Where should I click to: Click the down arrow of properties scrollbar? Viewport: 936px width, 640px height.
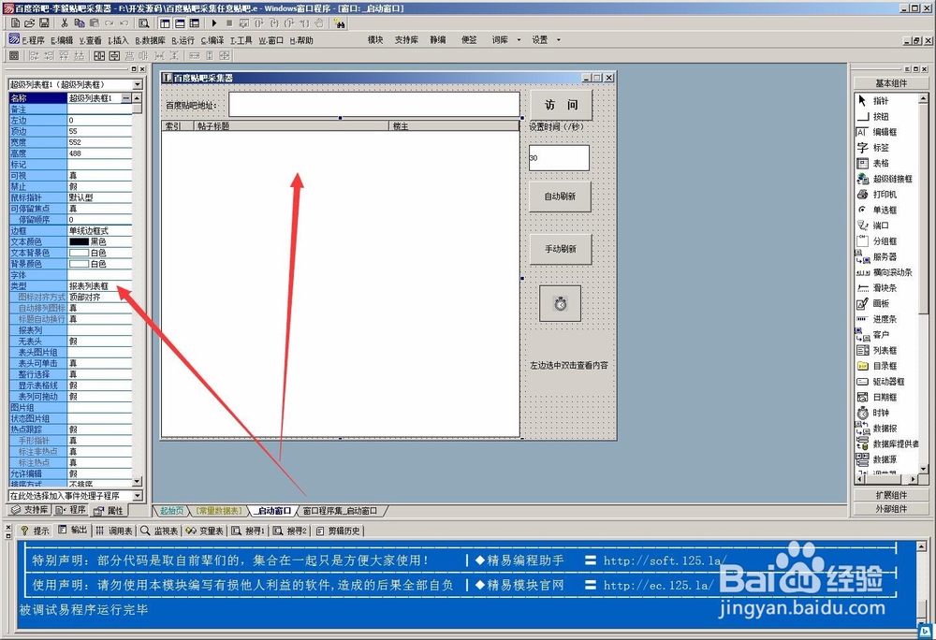click(138, 481)
